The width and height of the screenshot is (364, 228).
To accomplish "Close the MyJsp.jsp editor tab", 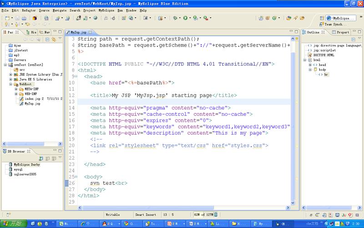I will click(89, 33).
